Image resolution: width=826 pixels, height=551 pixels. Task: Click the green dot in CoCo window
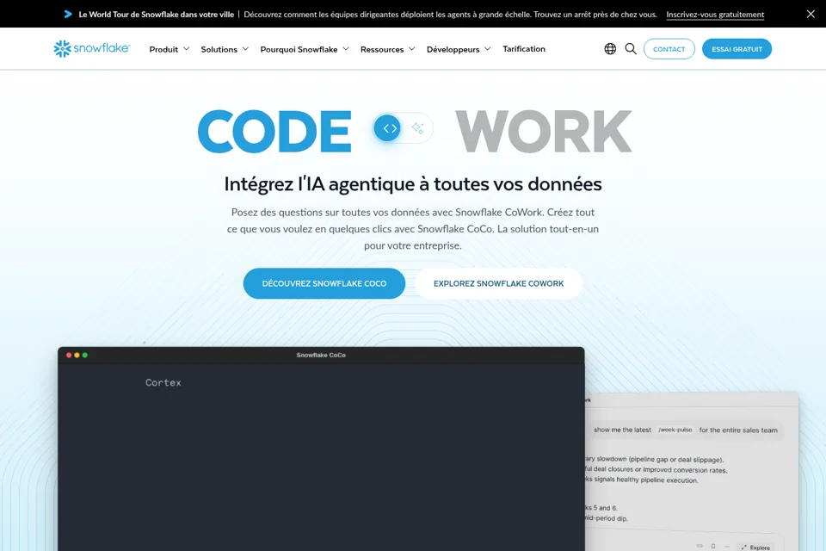point(85,355)
